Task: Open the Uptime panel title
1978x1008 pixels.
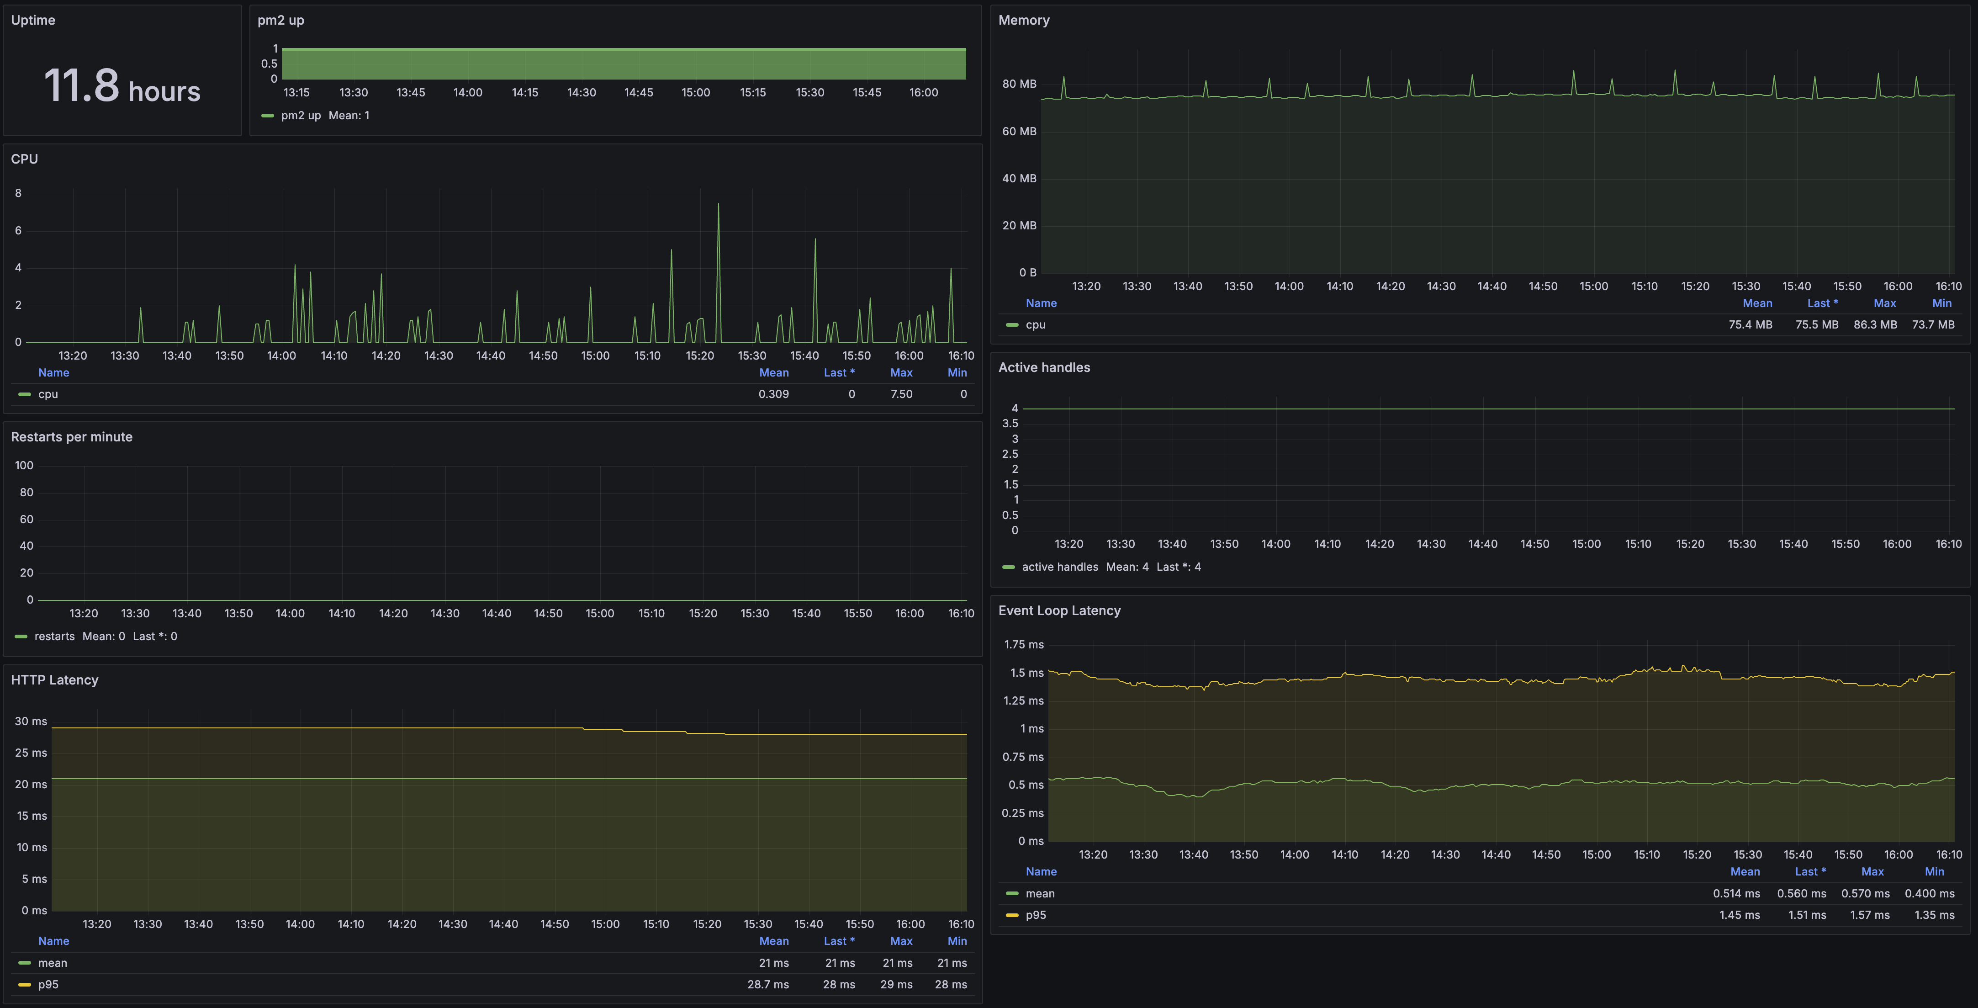Action: pyautogui.click(x=33, y=20)
